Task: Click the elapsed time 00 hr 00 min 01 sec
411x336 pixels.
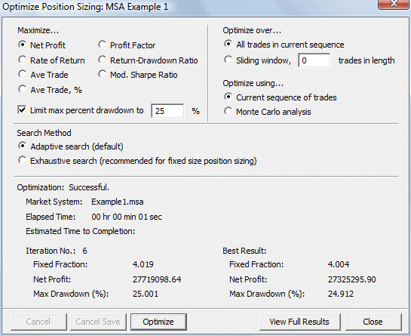Action: pyautogui.click(x=127, y=217)
